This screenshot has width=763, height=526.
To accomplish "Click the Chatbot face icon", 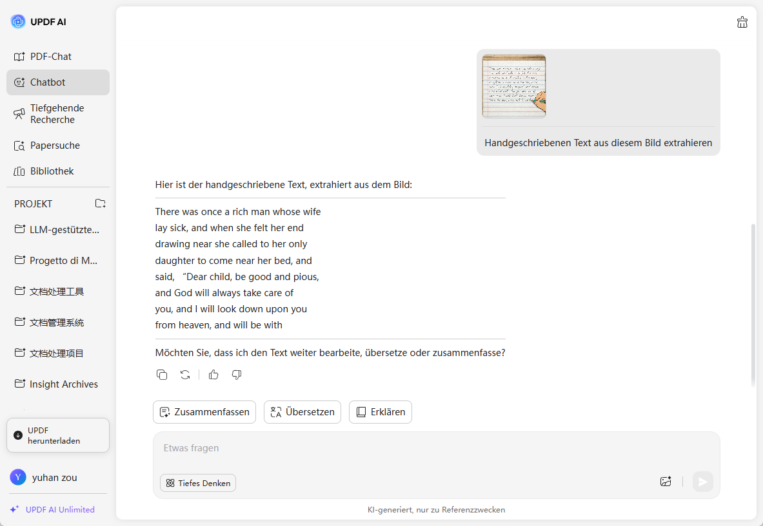I will coord(19,82).
